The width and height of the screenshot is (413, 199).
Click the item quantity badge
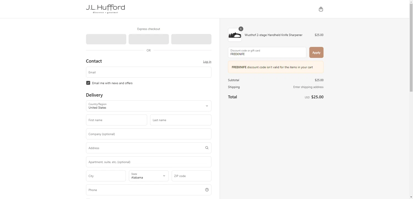coord(241,29)
